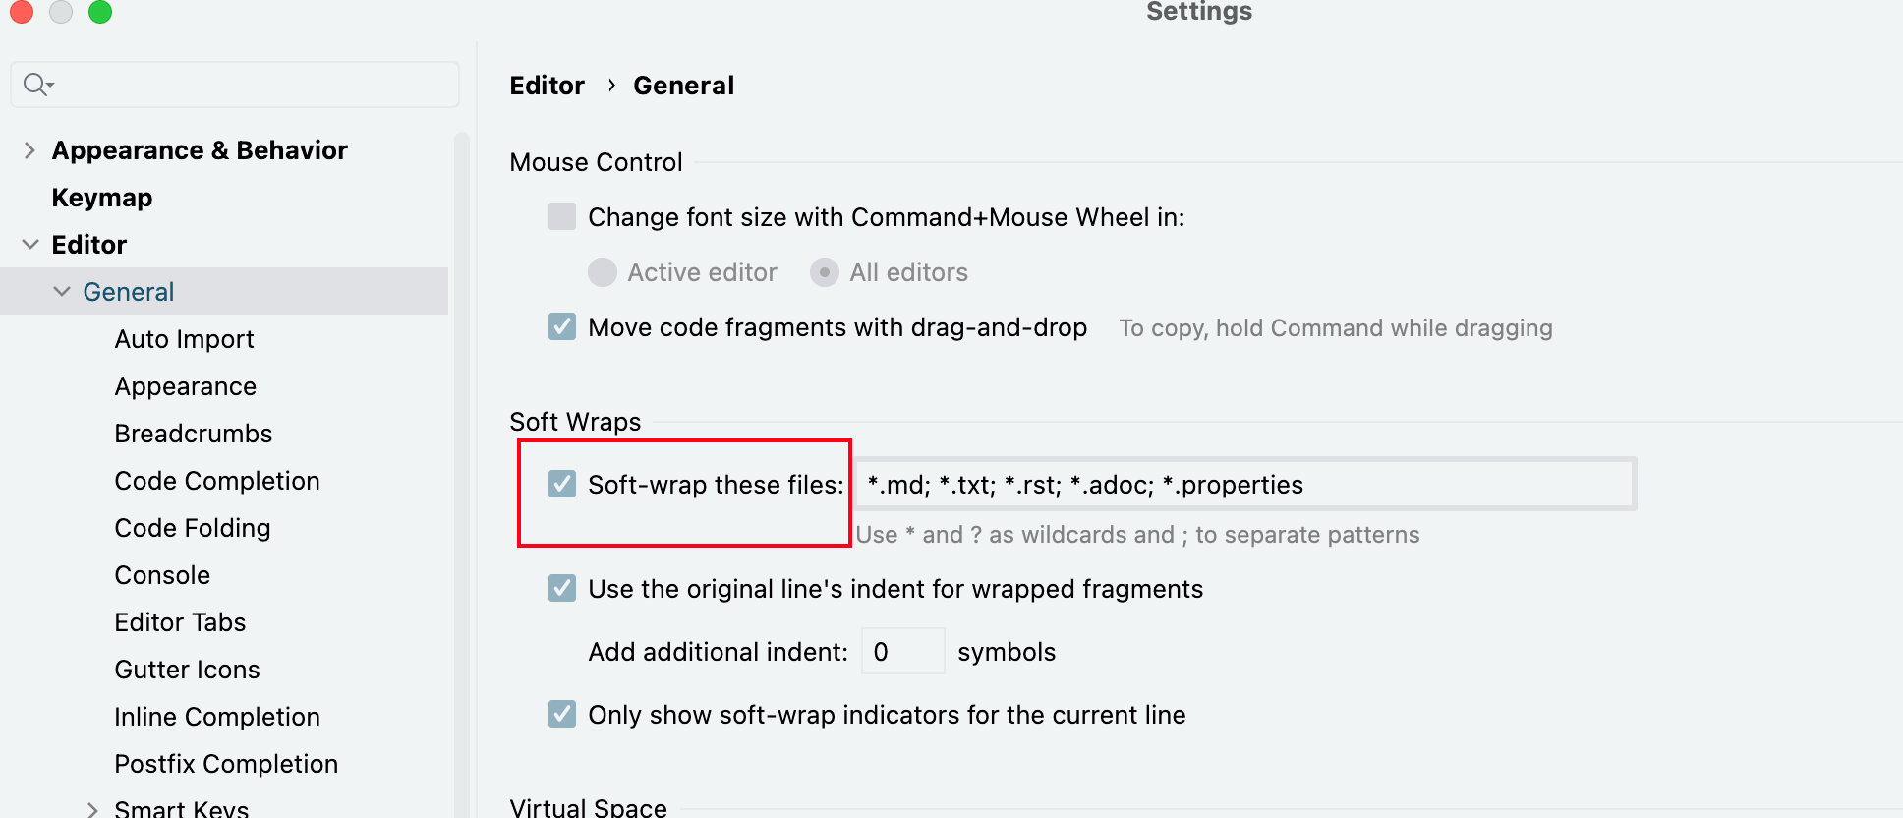Toggle Only show soft-wrap indicators checkbox
Viewport: 1903px width, 818px height.
tap(562, 715)
